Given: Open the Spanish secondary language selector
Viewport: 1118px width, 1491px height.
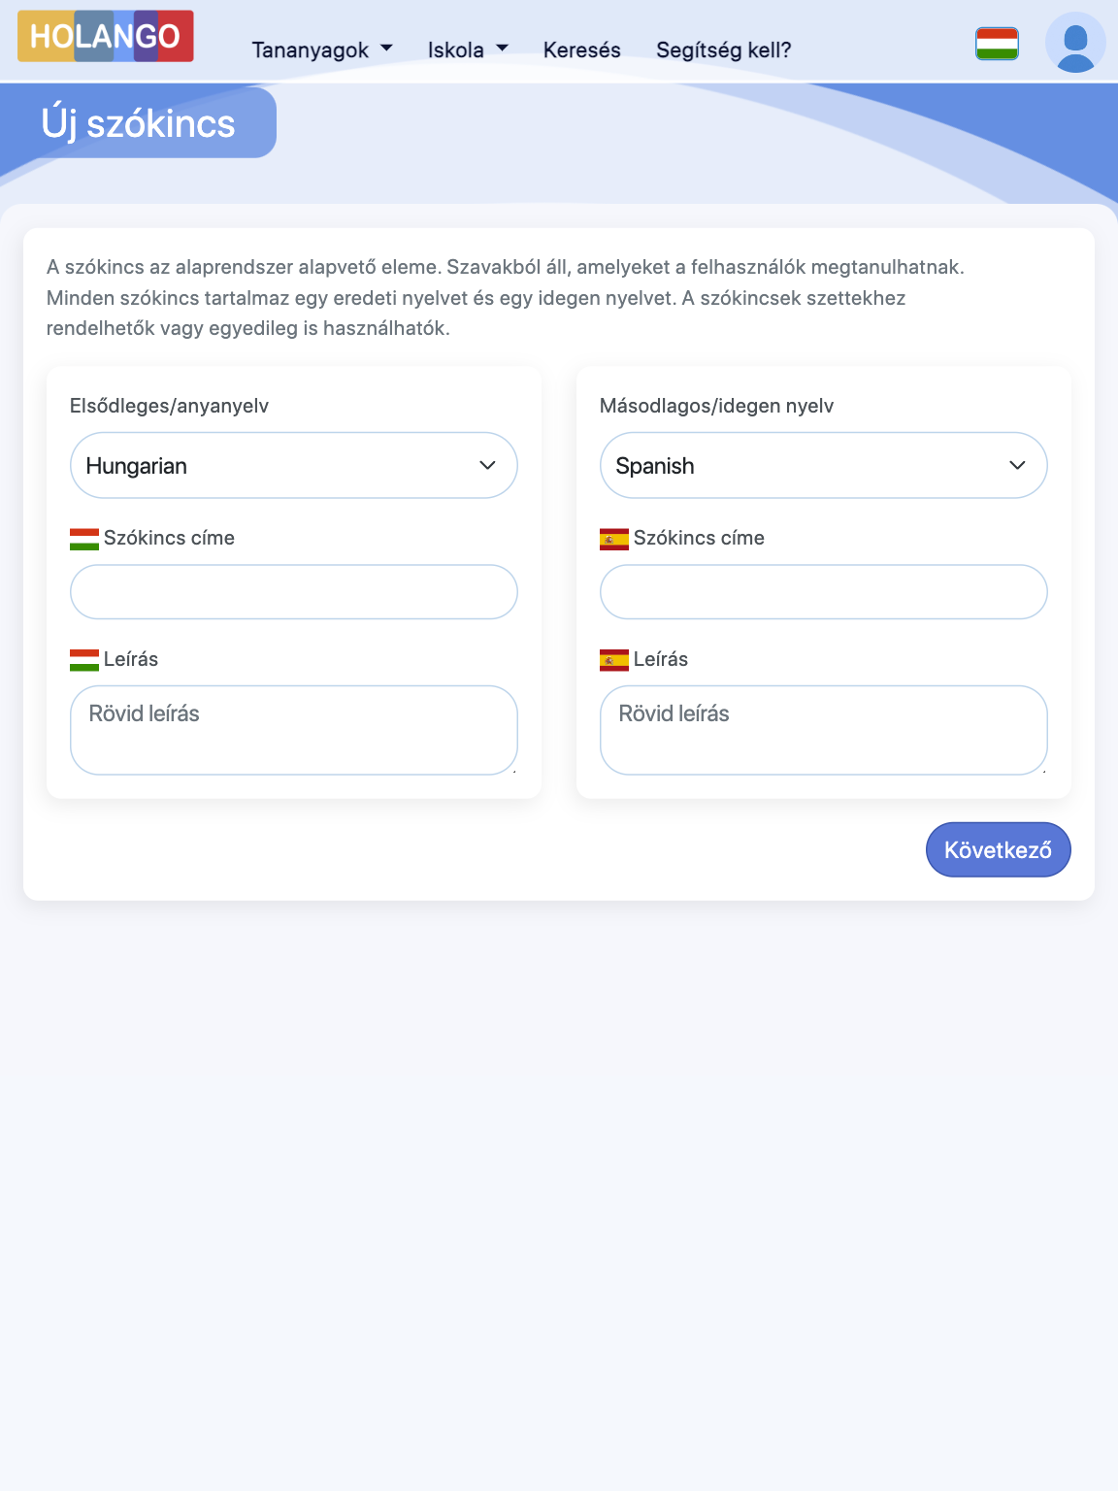Looking at the screenshot, I should [x=823, y=466].
